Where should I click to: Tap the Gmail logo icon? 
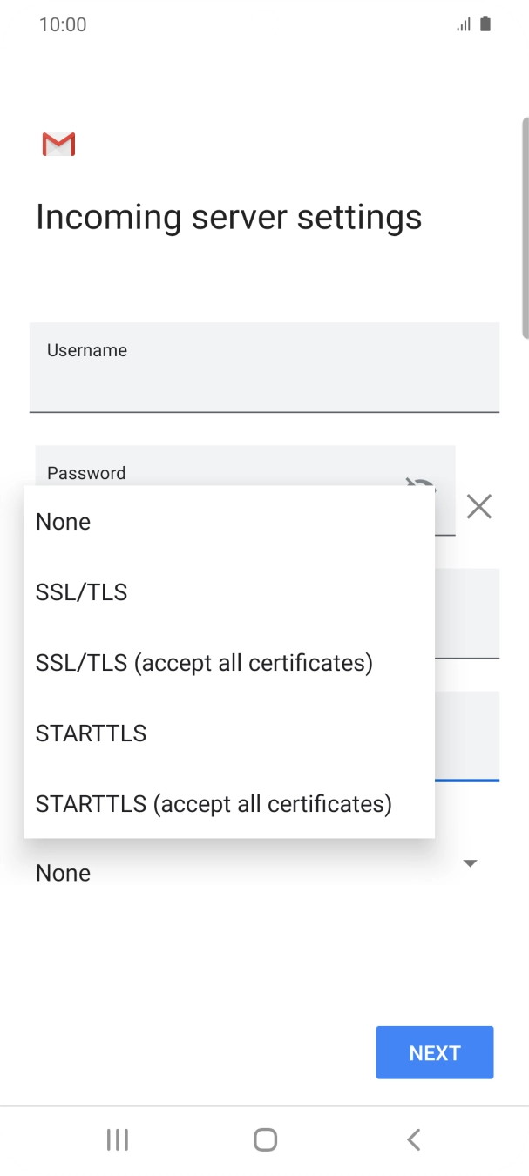[58, 145]
